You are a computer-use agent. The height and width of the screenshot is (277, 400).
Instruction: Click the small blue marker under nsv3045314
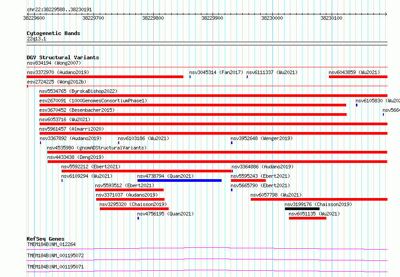click(190, 77)
